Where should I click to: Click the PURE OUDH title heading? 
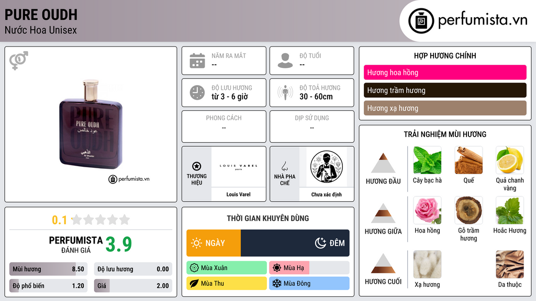[x=41, y=15]
